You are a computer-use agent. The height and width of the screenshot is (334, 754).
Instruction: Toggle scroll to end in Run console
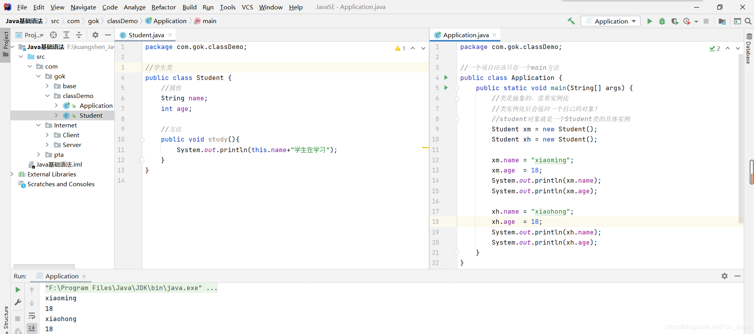point(32,328)
